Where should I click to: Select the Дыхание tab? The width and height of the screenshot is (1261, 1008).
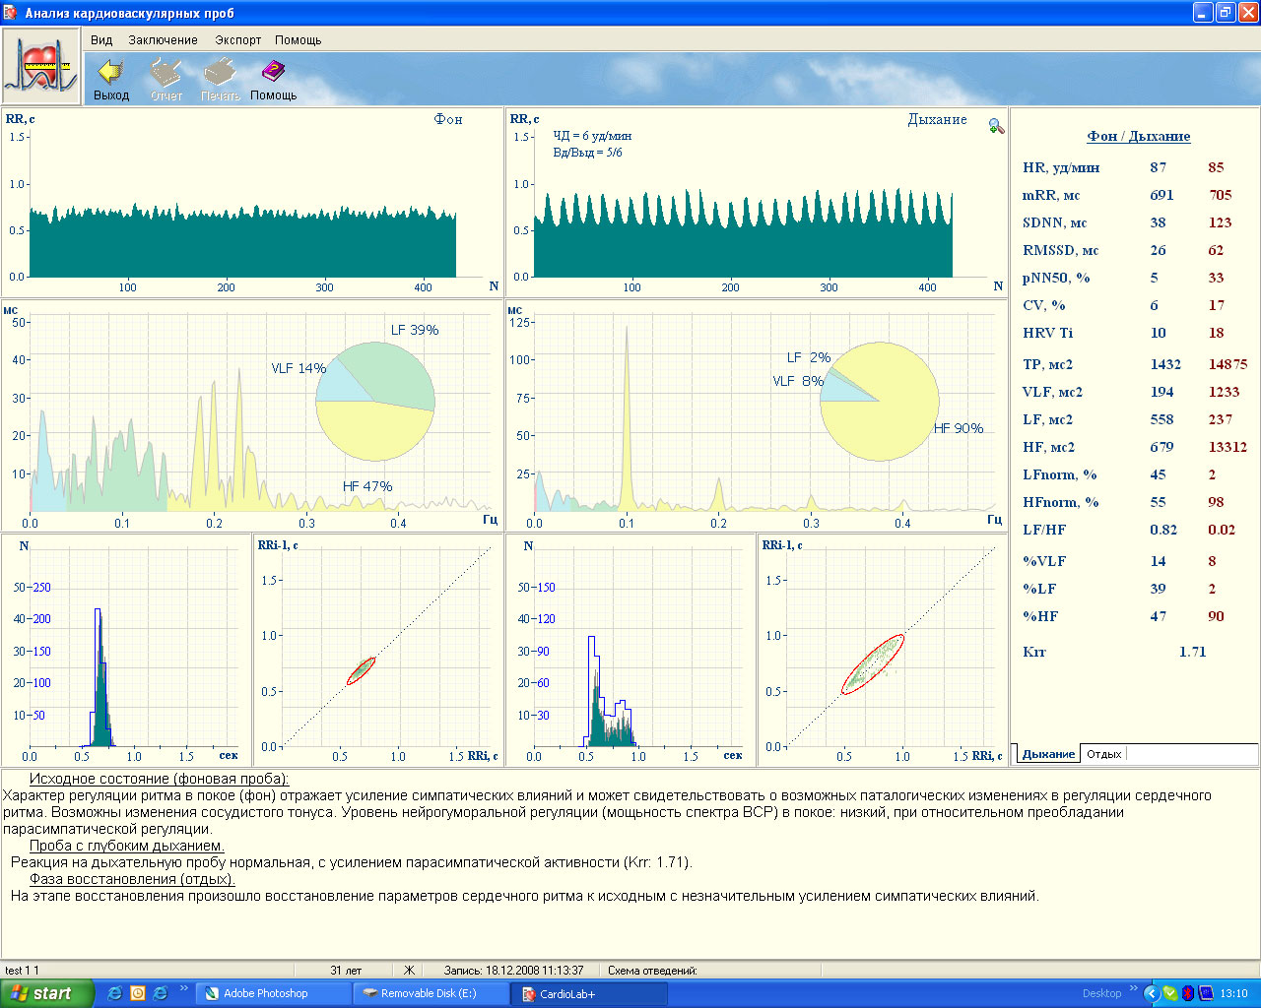coord(1047,754)
